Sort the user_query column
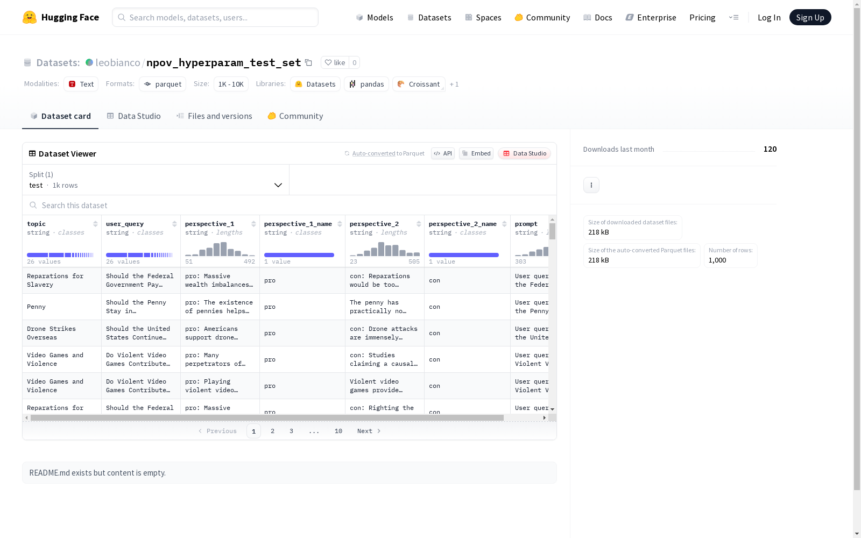This screenshot has height=538, width=861. (x=174, y=224)
